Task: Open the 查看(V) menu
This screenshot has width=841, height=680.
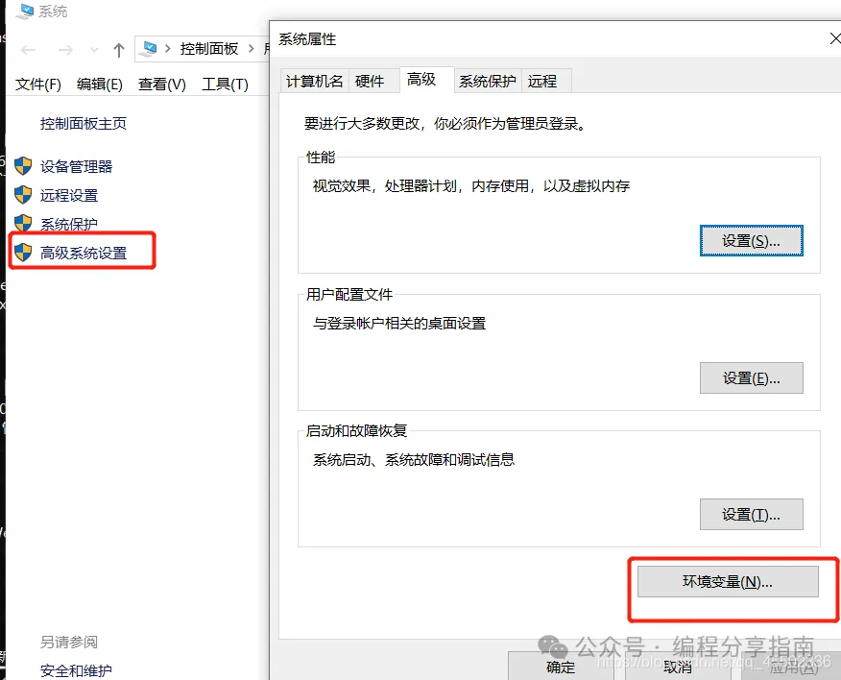Action: click(162, 85)
